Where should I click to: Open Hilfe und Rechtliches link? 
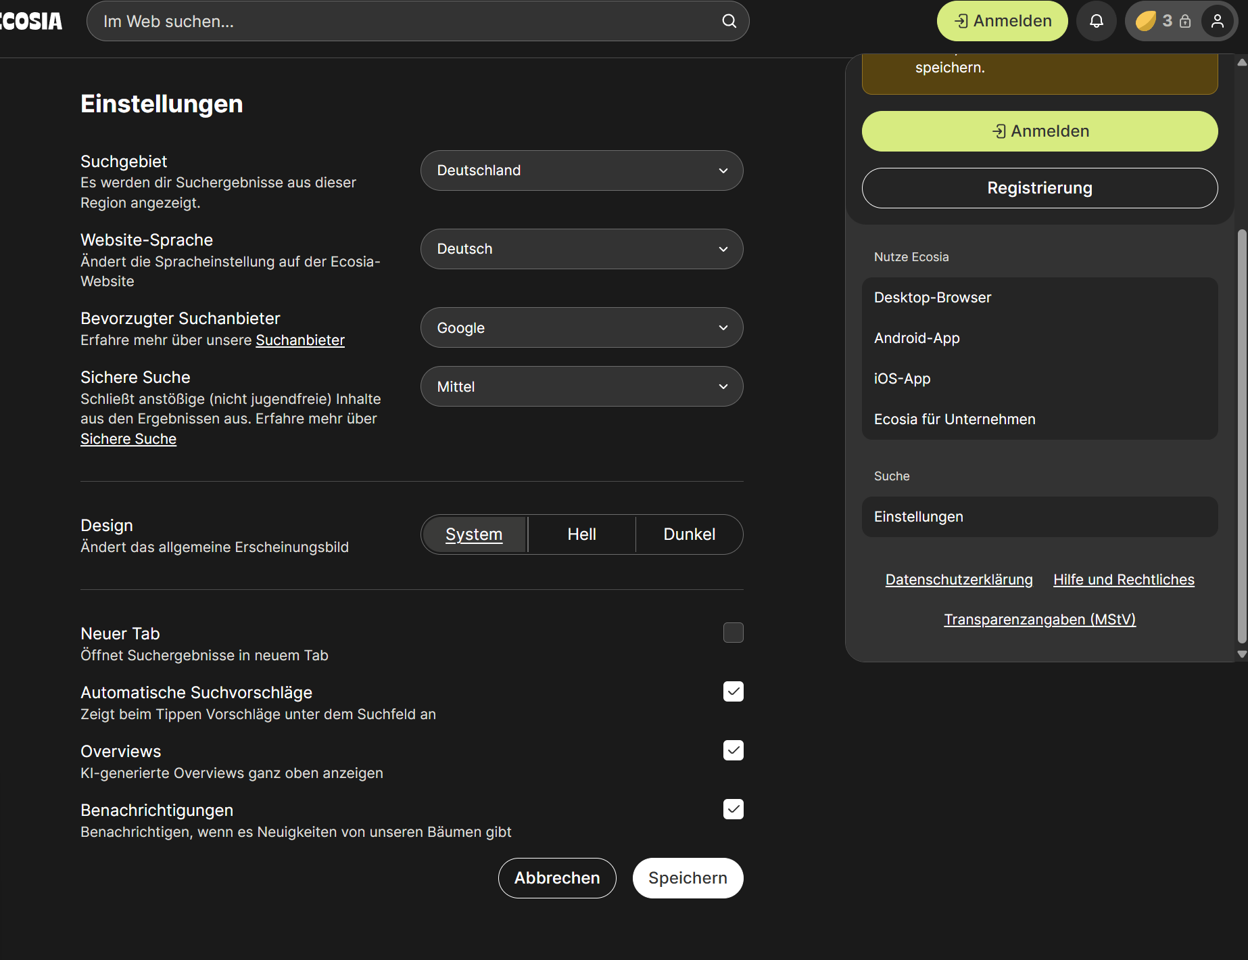(x=1124, y=580)
